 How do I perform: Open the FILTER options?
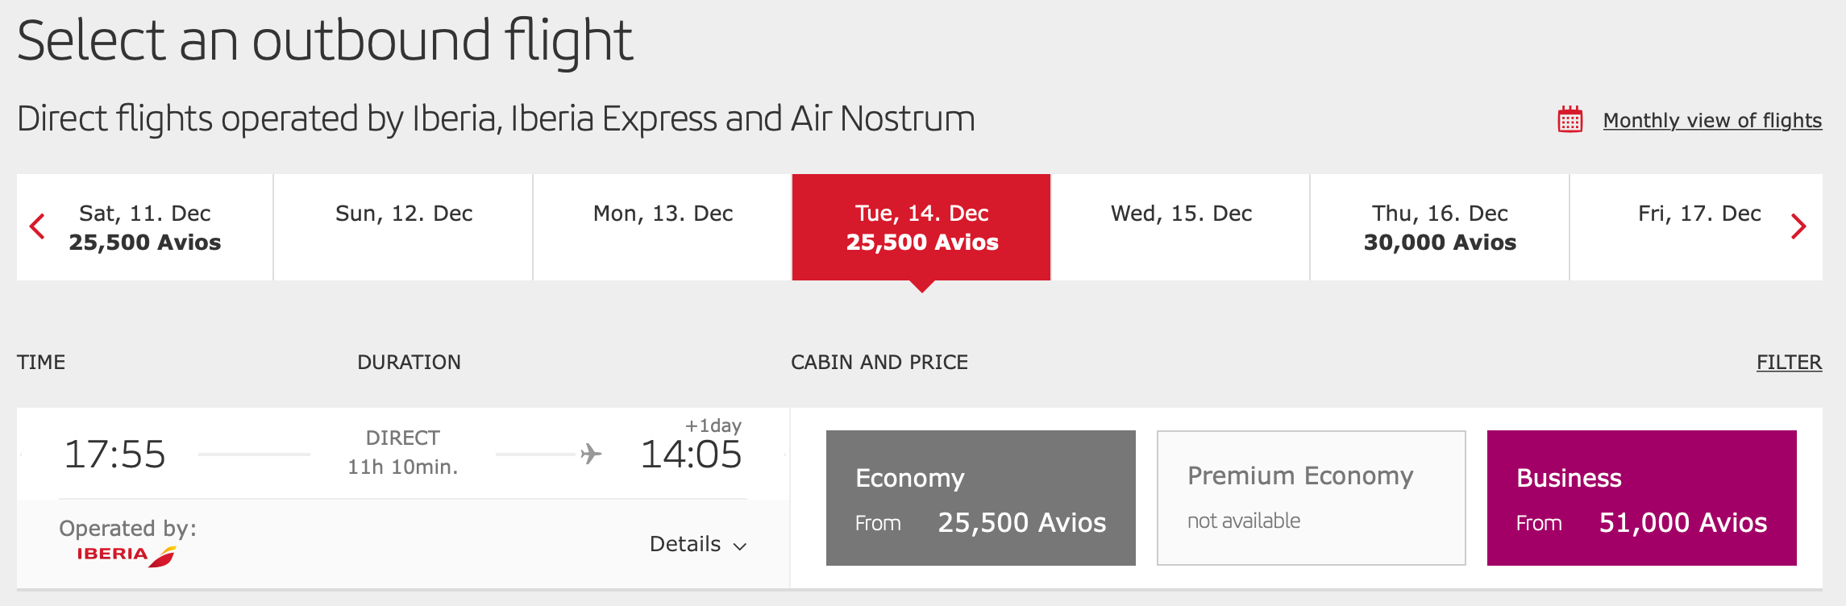pyautogui.click(x=1789, y=362)
